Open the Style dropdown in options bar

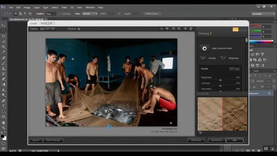pyautogui.click(x=90, y=13)
